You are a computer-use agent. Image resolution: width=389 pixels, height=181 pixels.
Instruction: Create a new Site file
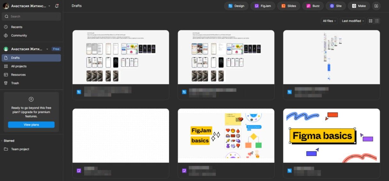click(x=336, y=6)
